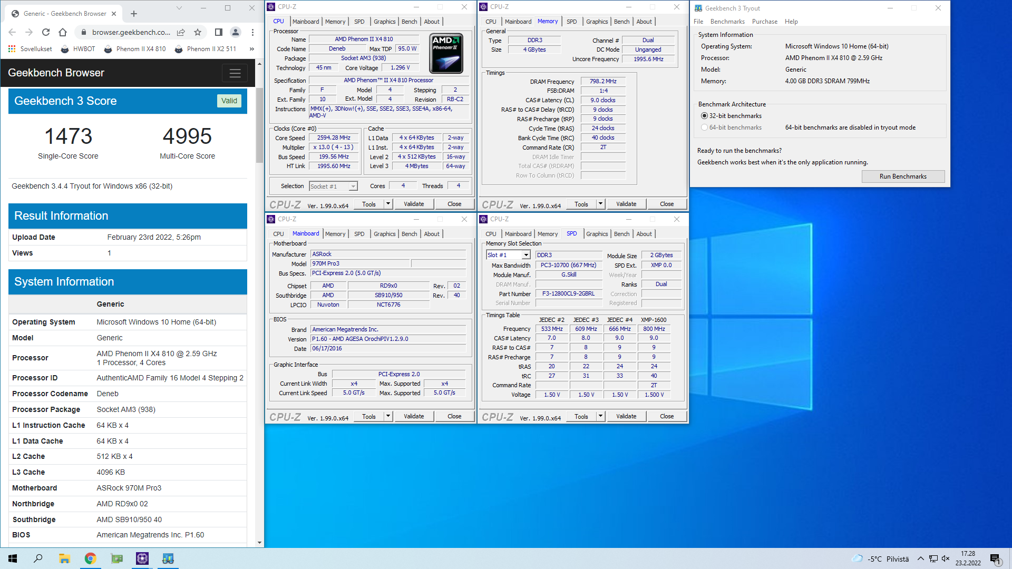The image size is (1012, 569).
Task: Open Windows Start menu
Action: coord(13,558)
